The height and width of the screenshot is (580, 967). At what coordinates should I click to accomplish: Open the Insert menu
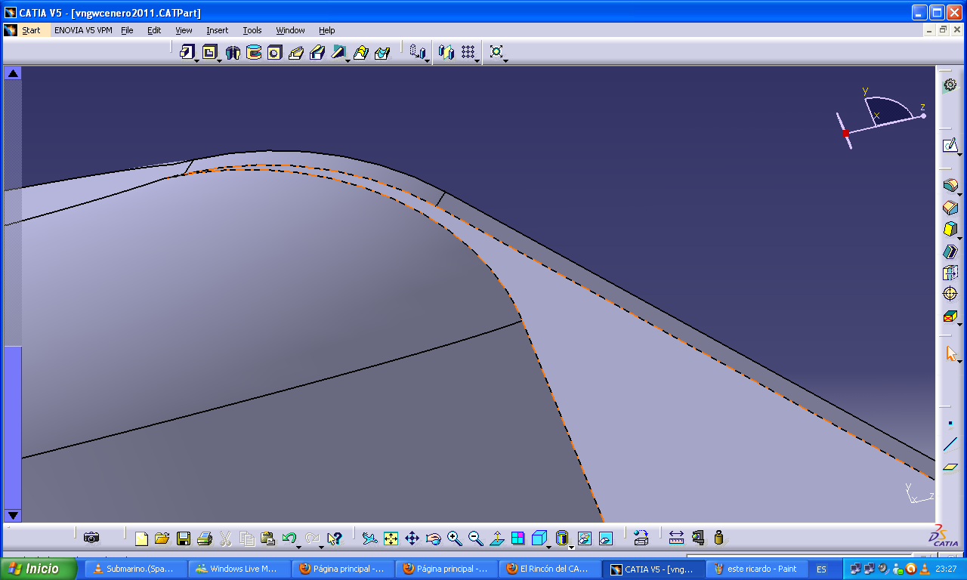217,30
